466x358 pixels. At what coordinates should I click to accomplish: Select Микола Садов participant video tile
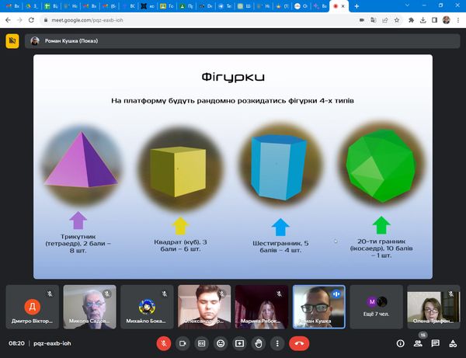(89, 306)
